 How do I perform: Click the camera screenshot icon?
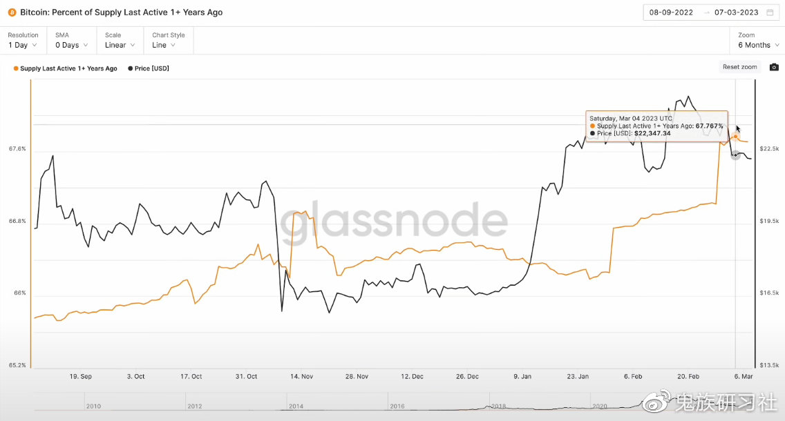pyautogui.click(x=774, y=67)
